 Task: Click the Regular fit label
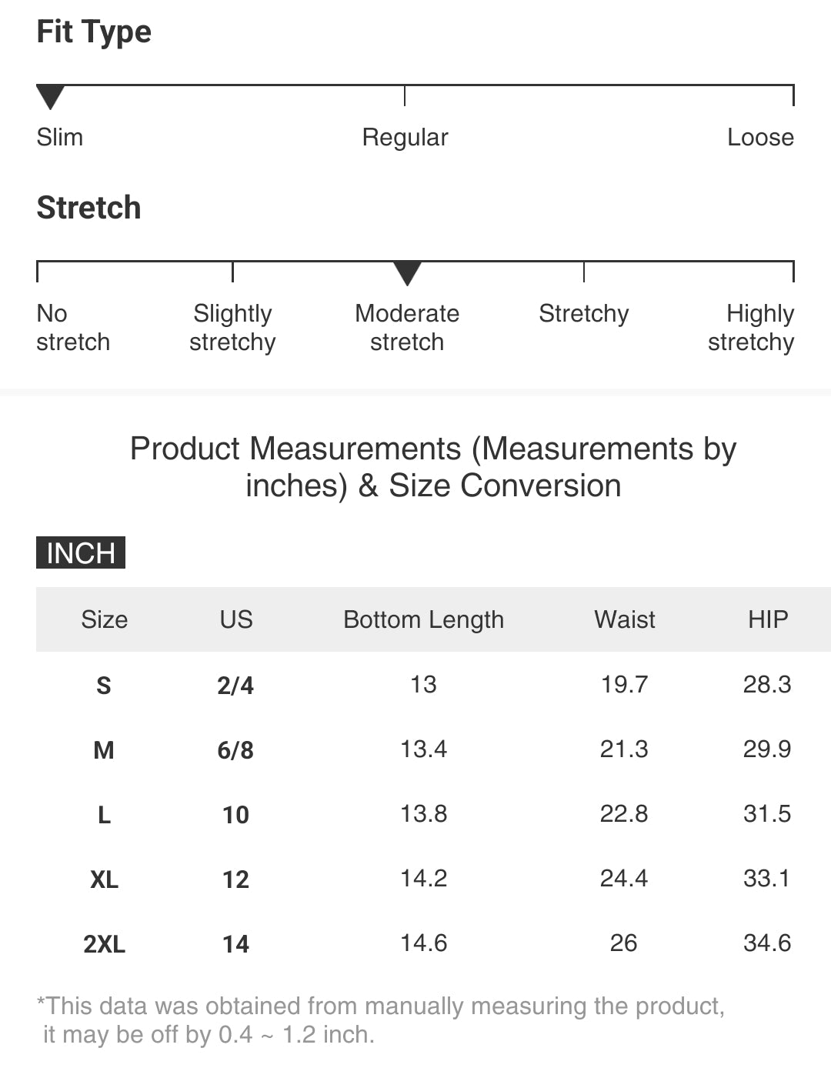[x=405, y=138]
